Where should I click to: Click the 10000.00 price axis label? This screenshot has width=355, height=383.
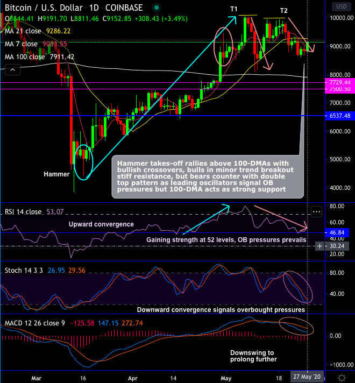click(x=342, y=18)
